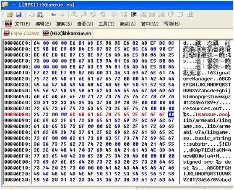Open the 查看(V) menu
Screen dimensions: 234x190
coord(85,24)
